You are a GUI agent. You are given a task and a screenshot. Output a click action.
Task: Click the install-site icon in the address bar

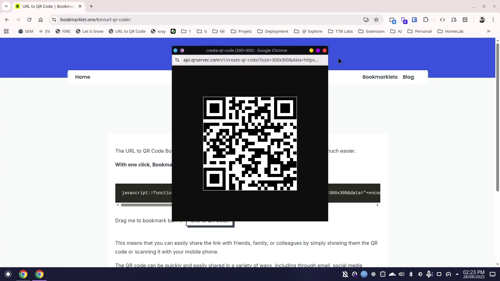pos(366,19)
